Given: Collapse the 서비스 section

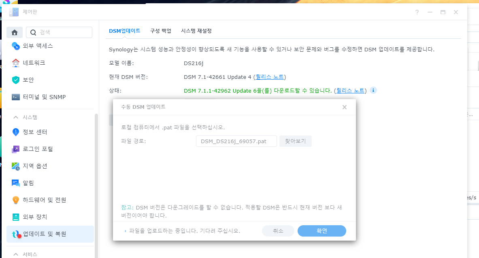Looking at the screenshot, I should 16,254.
